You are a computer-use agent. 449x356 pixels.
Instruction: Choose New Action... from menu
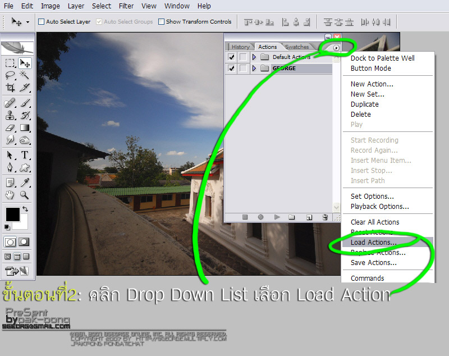pos(388,84)
